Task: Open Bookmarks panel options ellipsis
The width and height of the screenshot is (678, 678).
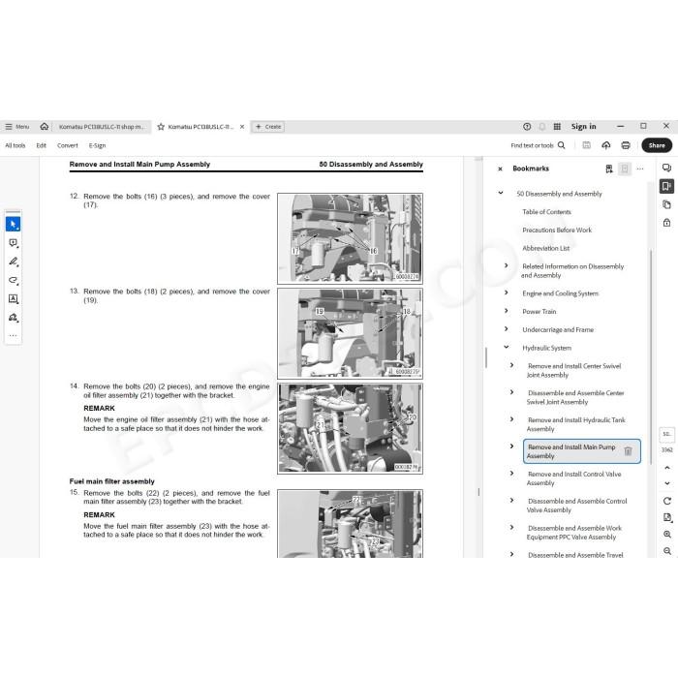Action: click(640, 169)
